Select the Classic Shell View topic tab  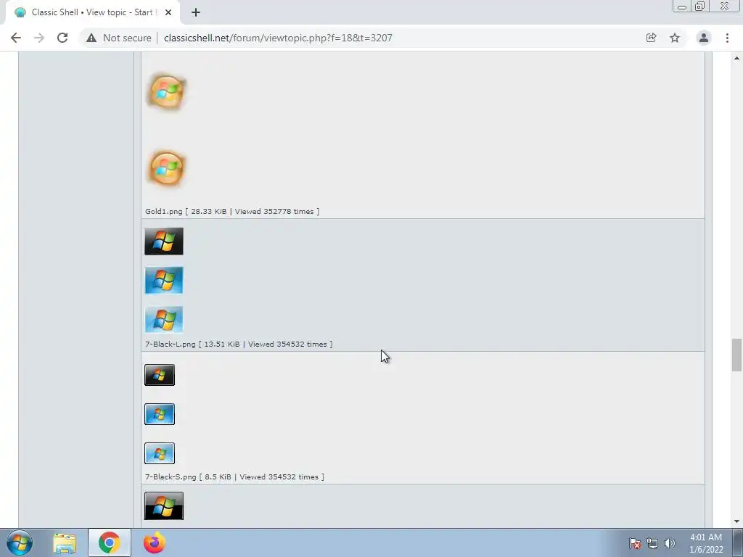[x=92, y=13]
